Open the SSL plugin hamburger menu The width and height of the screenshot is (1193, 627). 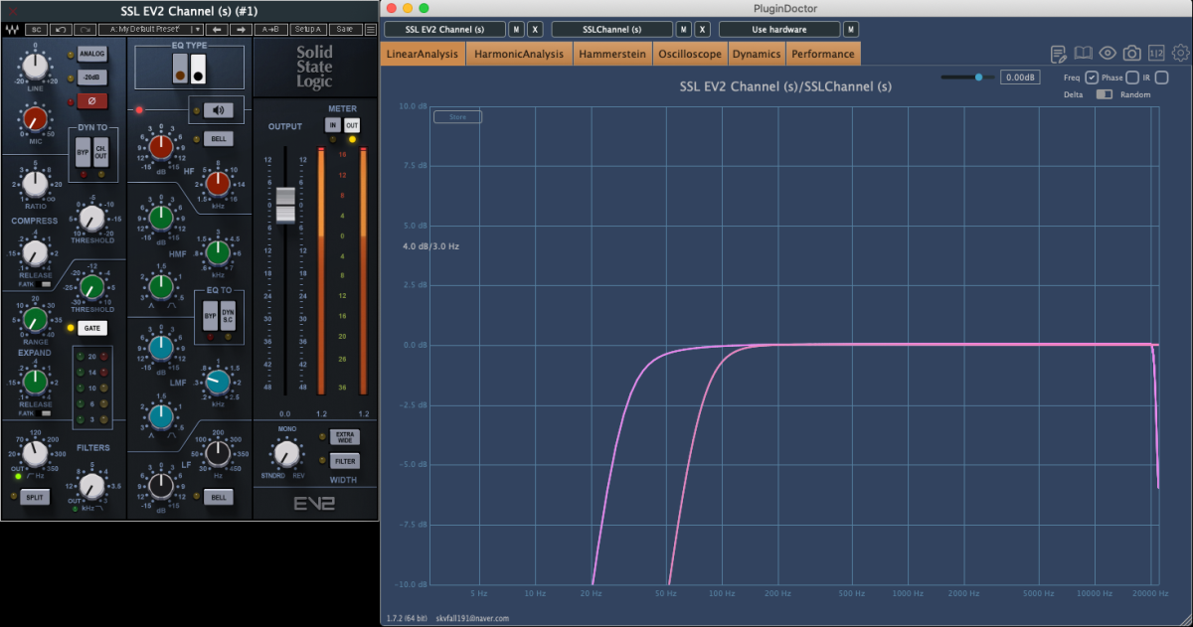coord(371,30)
